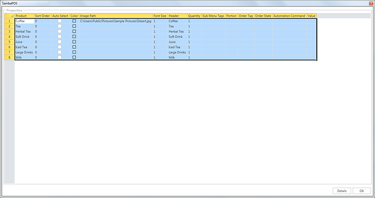Click the Header cell reading Coffee
Image resolution: width=375 pixels, height=198 pixels.
coord(177,21)
